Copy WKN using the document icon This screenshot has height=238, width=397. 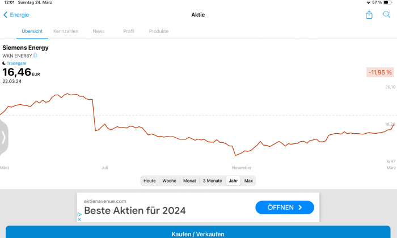pyautogui.click(x=35, y=56)
